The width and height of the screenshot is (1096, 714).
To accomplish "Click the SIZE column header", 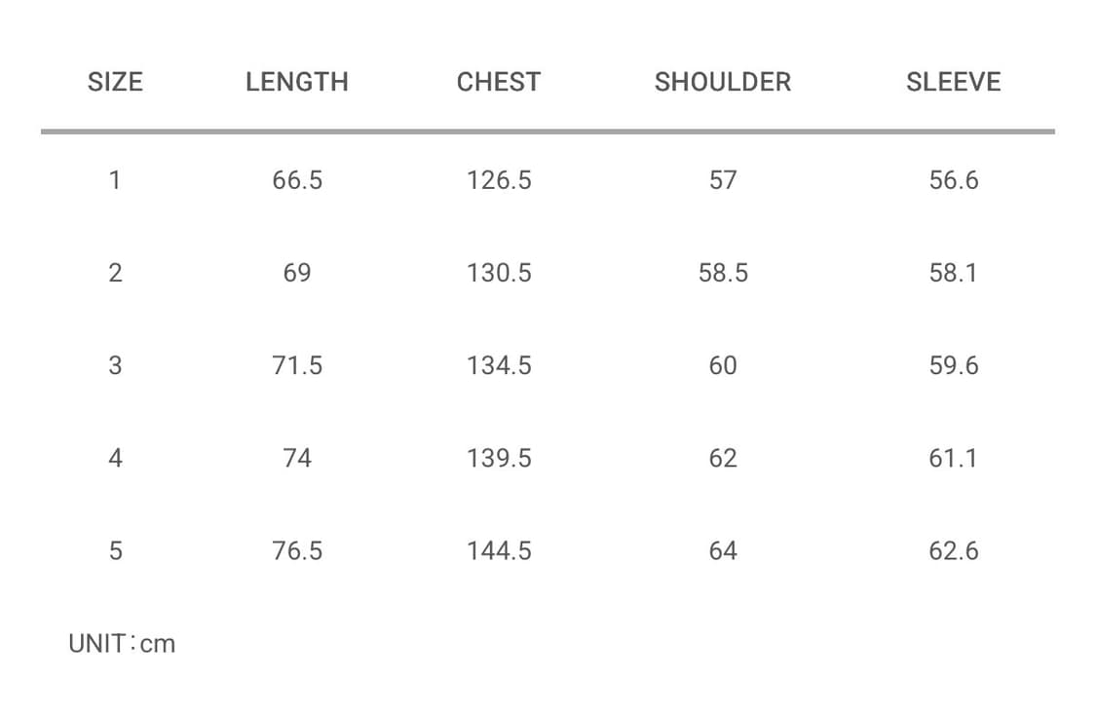I will [x=115, y=82].
